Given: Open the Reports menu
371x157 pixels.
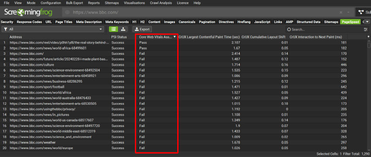Looking at the screenshot, I should [x=94, y=3].
